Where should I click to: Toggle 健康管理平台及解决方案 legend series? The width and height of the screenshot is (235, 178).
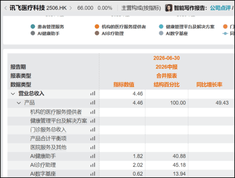point(186,27)
